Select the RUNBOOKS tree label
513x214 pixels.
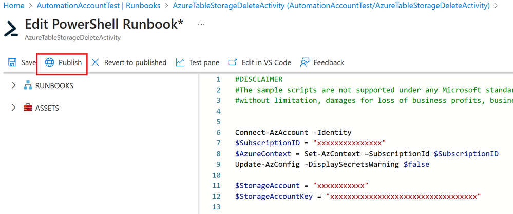point(54,86)
